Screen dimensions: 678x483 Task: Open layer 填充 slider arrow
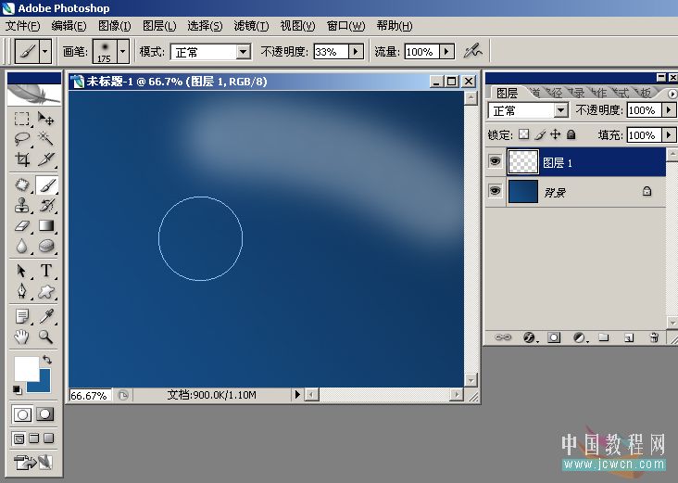669,135
